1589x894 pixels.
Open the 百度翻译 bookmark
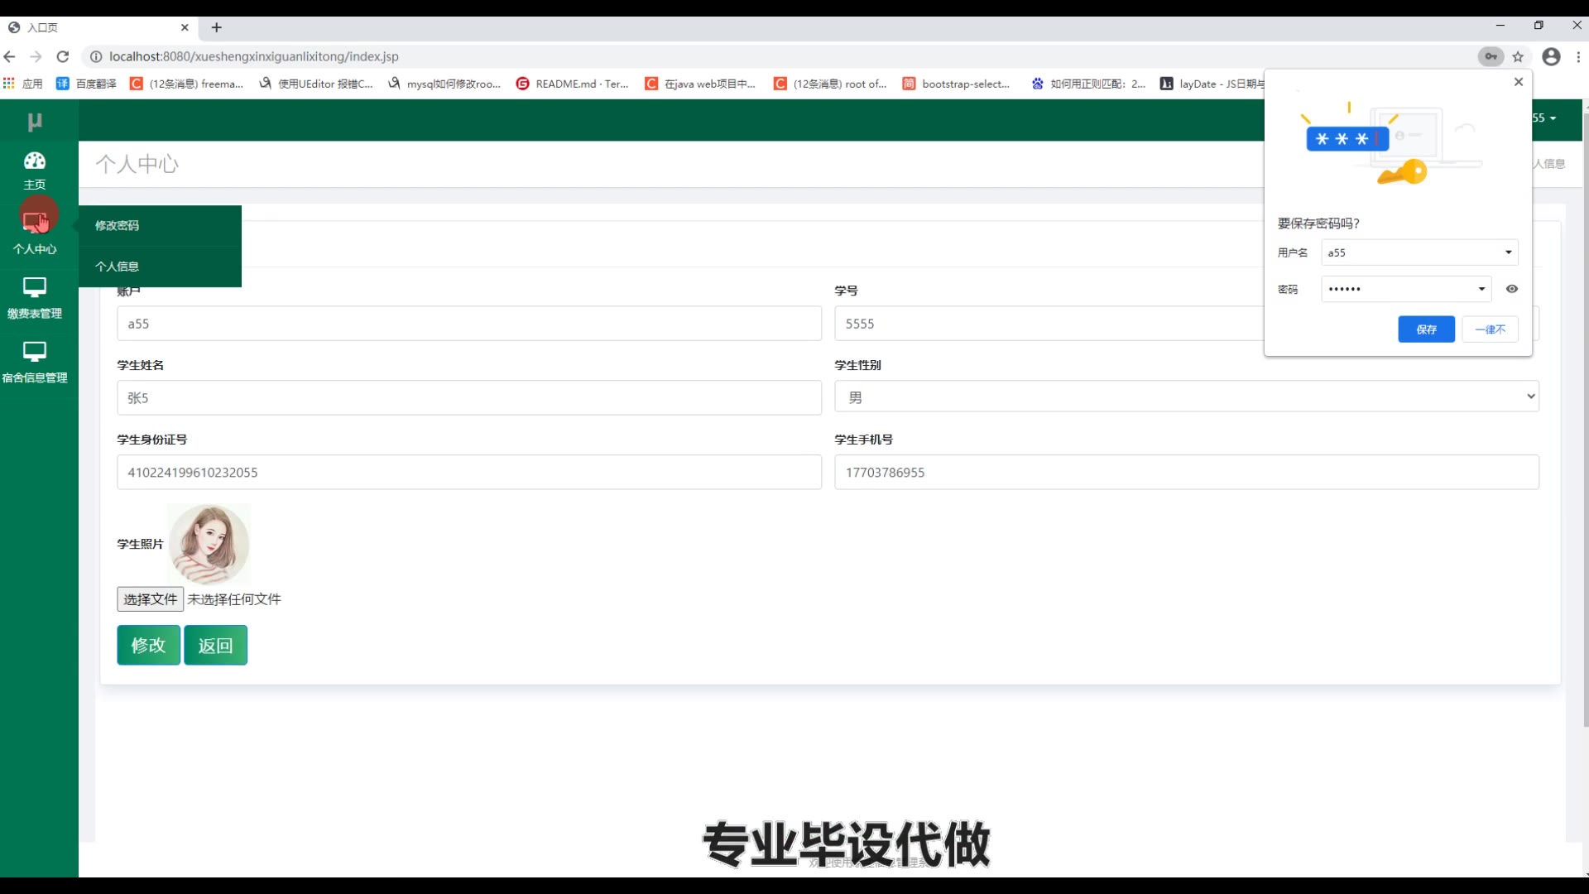coord(86,84)
